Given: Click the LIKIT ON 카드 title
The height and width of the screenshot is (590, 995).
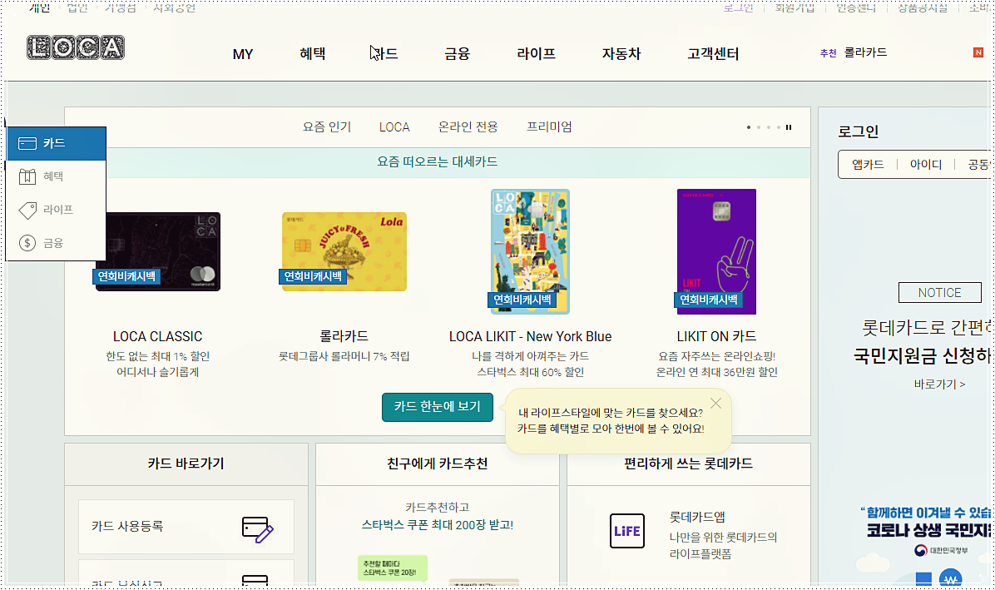Looking at the screenshot, I should tap(716, 336).
